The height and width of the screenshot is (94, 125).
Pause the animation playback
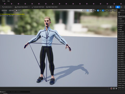114,89
